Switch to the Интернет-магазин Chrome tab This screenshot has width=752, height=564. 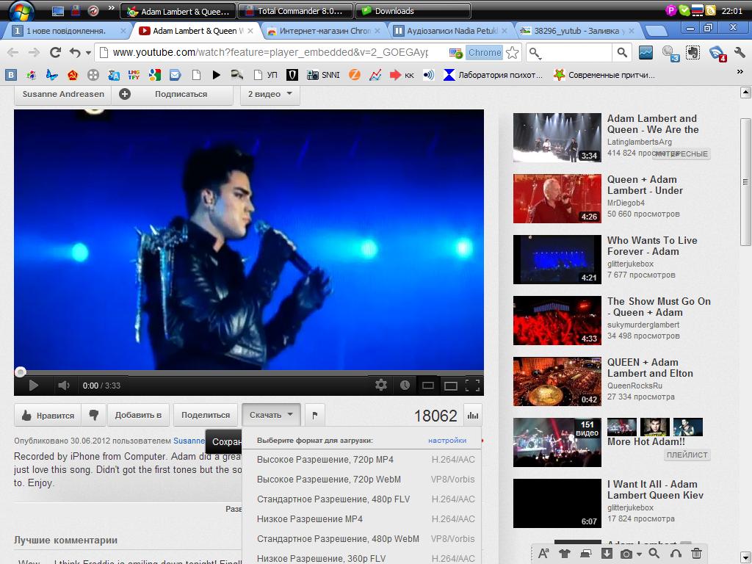pos(324,31)
